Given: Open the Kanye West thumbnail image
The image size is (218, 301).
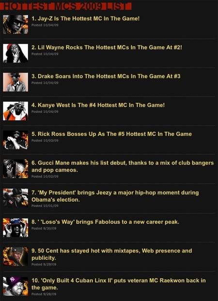Looking at the screenshot, I should [16, 111].
